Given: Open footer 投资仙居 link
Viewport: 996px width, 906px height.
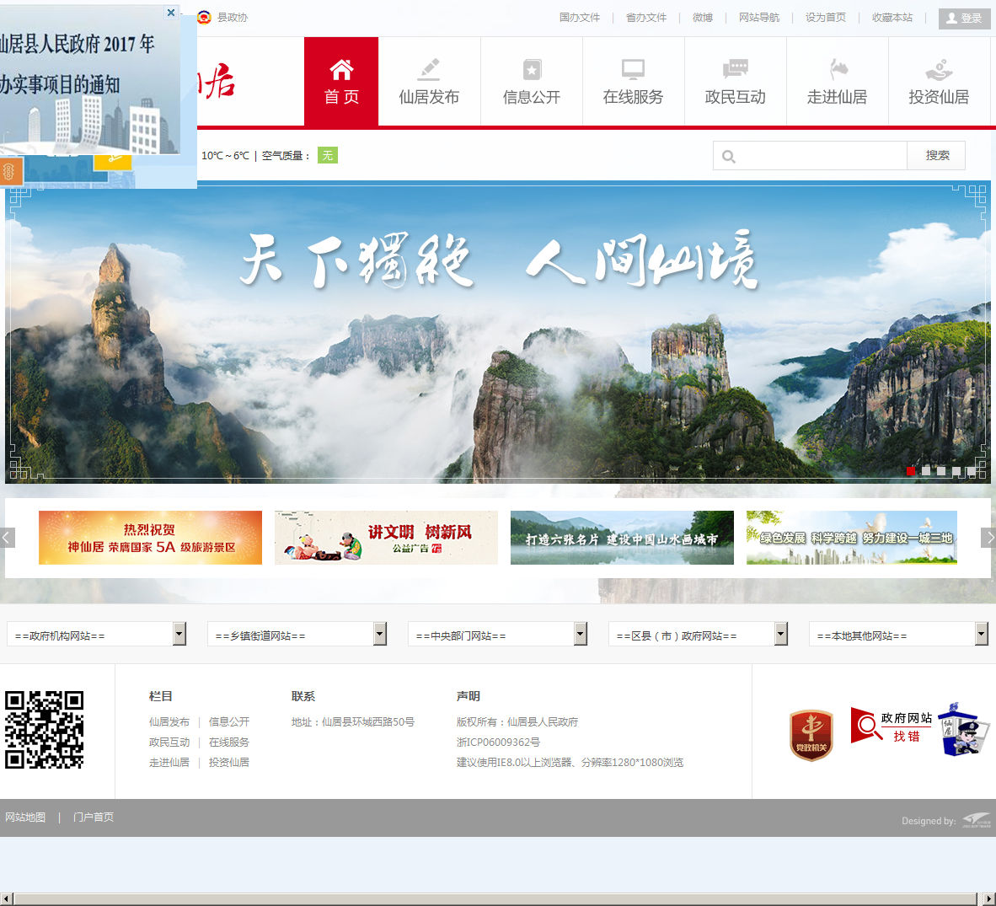Looking at the screenshot, I should pos(228,763).
